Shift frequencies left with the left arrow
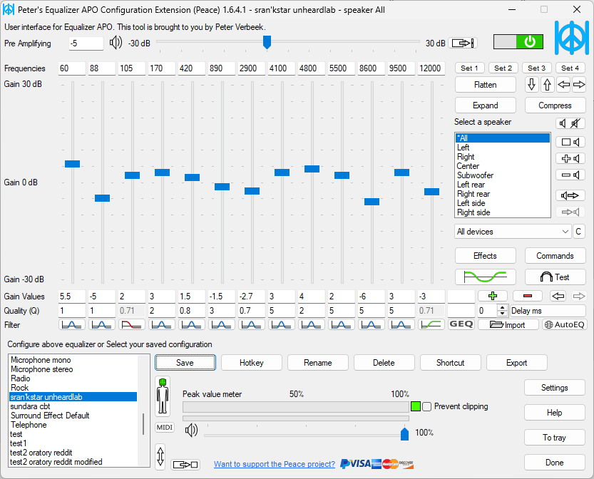The image size is (594, 479). coord(563,85)
